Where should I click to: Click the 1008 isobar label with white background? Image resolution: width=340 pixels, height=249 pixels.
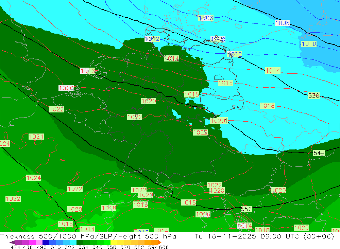tap(282, 23)
